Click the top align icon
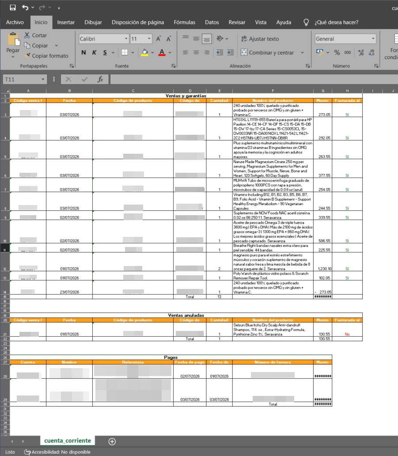The height and width of the screenshot is (456, 398). pos(186,38)
